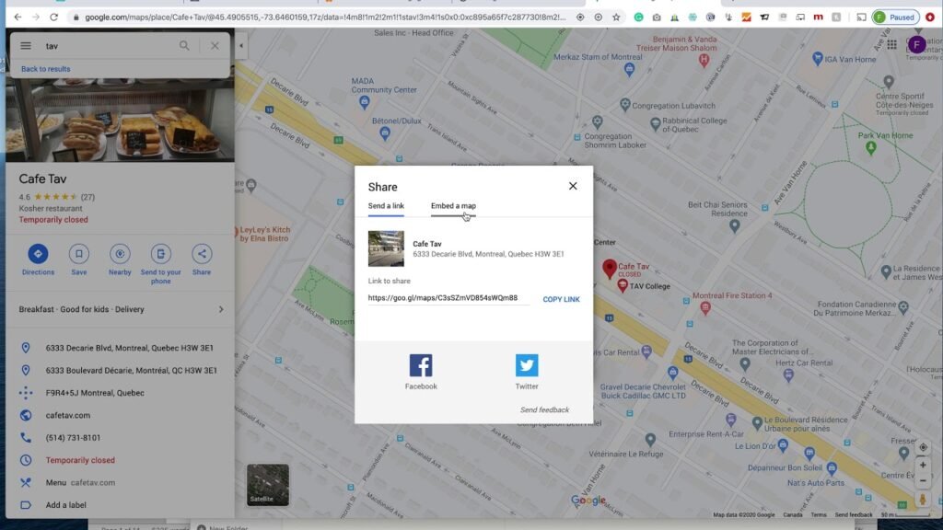Screen dimensions: 943x530
Task: Open Terms link in map footer
Action: pyautogui.click(x=818, y=515)
